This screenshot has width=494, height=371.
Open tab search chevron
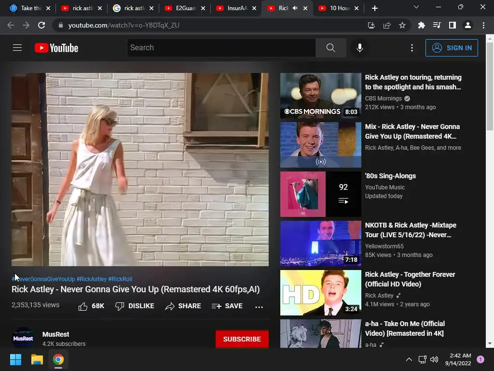coord(416,7)
